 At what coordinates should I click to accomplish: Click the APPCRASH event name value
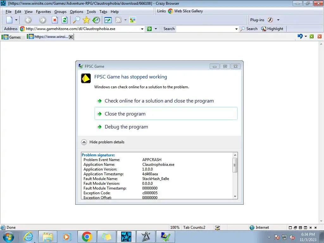pyautogui.click(x=152, y=160)
